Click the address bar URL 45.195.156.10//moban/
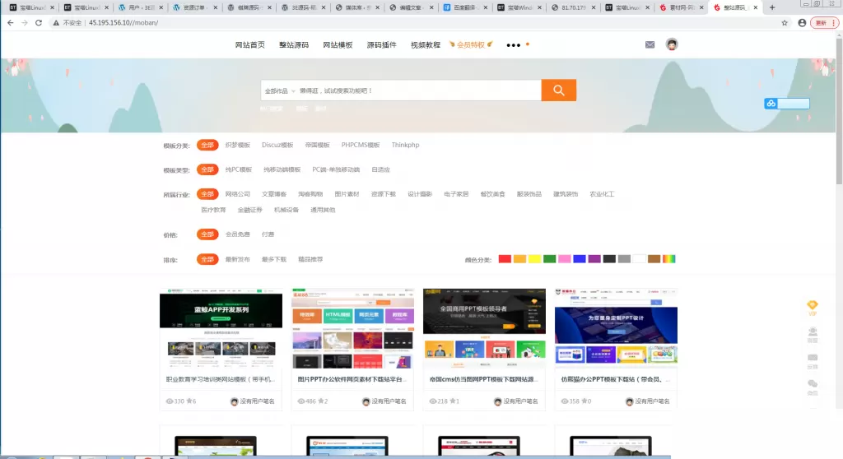 pyautogui.click(x=123, y=22)
